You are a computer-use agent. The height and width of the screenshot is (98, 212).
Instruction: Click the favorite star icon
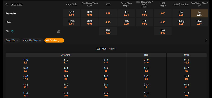point(7,5)
